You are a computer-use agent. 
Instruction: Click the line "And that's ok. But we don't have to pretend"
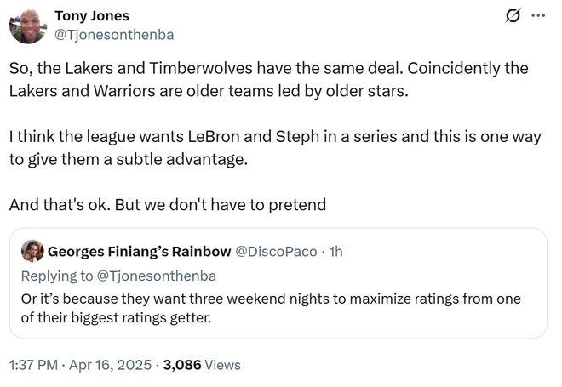(x=168, y=205)
